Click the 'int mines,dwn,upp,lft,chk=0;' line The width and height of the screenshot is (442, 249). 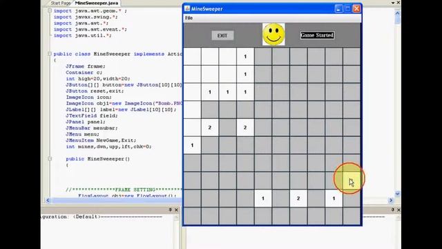[x=108, y=147]
